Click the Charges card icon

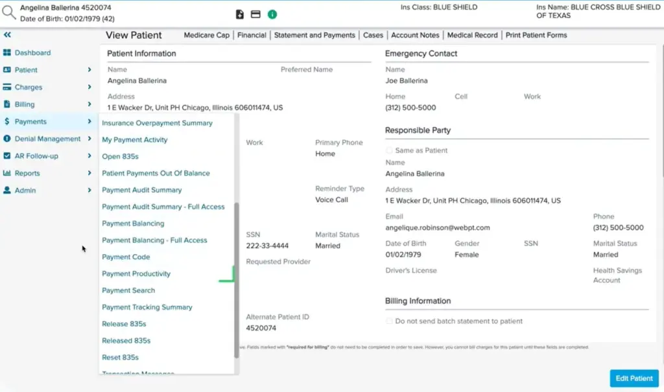6,87
